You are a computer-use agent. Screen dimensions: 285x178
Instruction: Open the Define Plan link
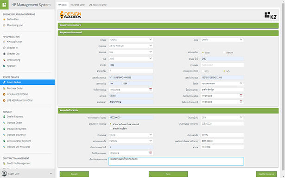(13, 19)
